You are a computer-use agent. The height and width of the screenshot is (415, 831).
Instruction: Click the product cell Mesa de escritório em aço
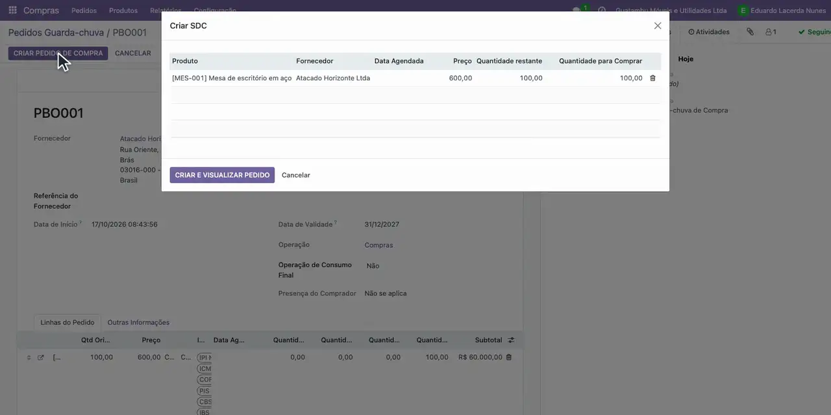click(232, 78)
